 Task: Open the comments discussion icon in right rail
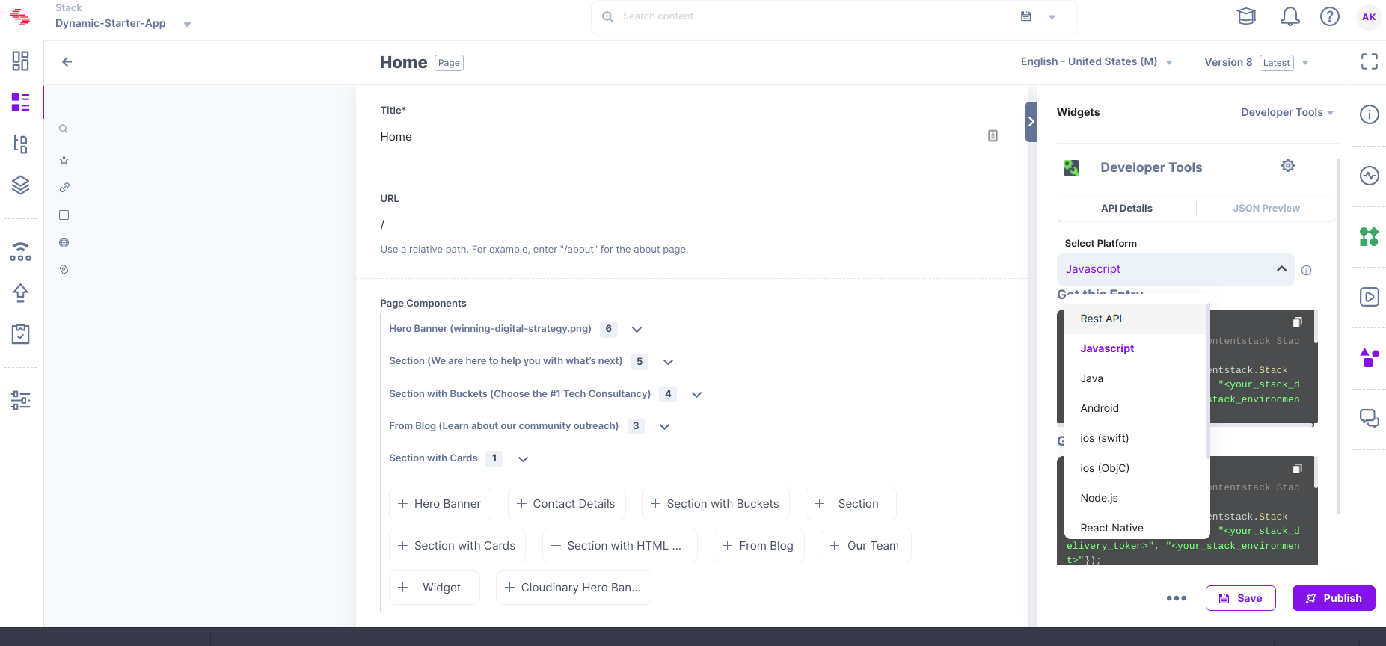(x=1370, y=419)
